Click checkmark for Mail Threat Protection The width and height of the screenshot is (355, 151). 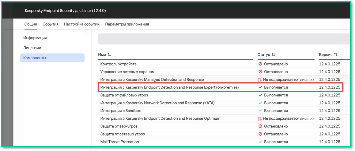(260, 142)
